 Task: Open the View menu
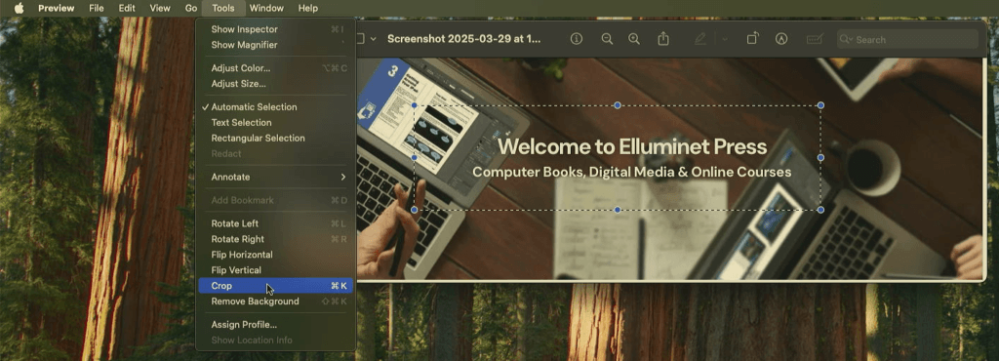[x=160, y=8]
